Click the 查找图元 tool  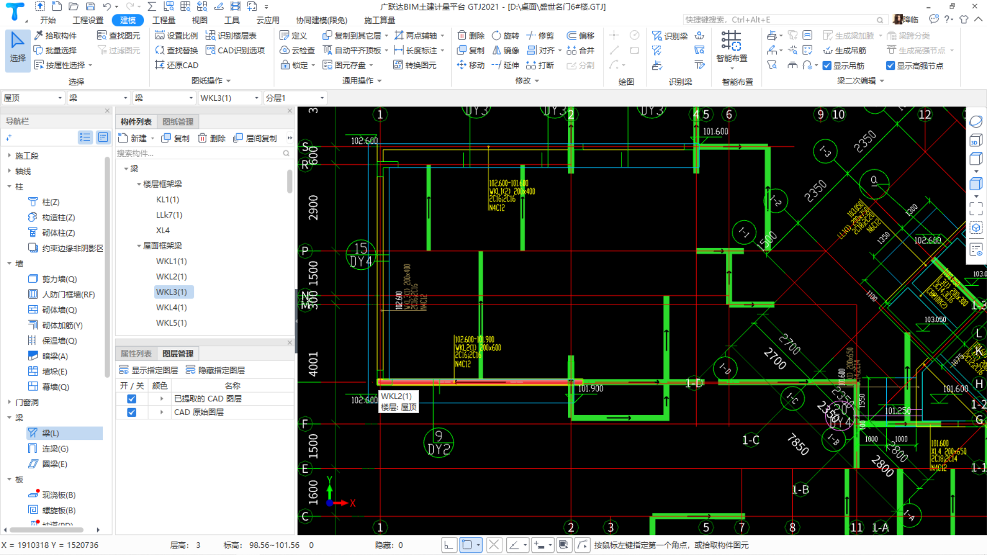pos(119,35)
